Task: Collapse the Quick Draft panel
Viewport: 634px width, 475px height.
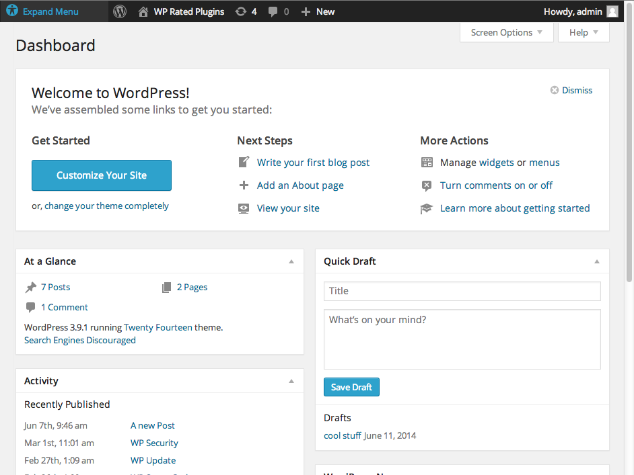Action: click(597, 261)
